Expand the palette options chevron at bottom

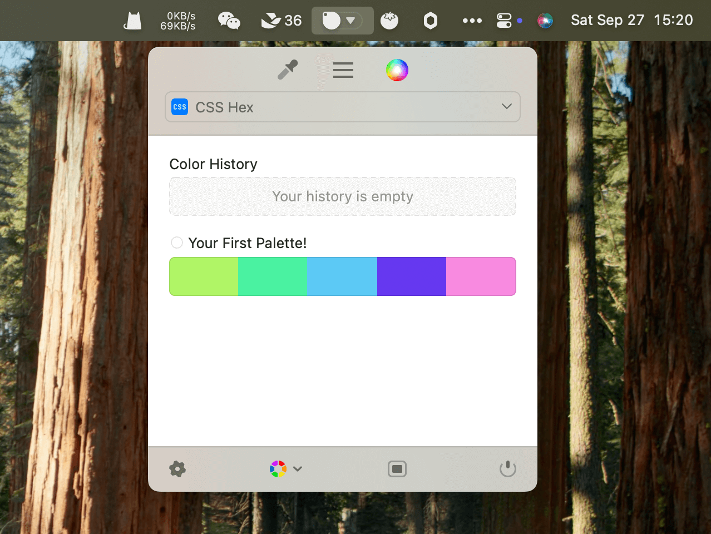pyautogui.click(x=298, y=469)
